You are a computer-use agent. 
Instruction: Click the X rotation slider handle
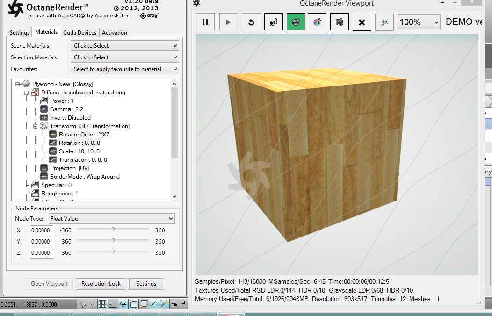[113, 230]
